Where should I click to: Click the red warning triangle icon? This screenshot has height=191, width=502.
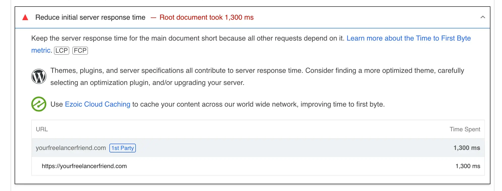(x=25, y=17)
